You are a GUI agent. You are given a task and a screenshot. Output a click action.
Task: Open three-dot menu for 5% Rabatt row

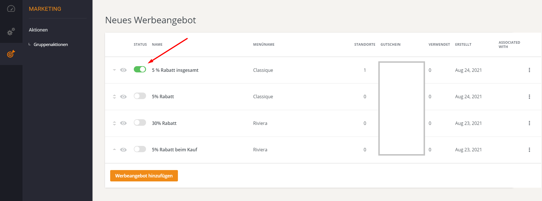pyautogui.click(x=529, y=97)
